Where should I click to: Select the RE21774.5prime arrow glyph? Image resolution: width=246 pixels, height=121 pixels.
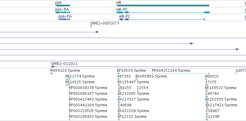pos(68,79)
